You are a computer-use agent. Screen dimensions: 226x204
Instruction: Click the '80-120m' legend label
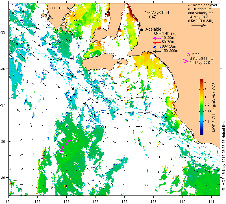pyautogui.click(x=169, y=46)
